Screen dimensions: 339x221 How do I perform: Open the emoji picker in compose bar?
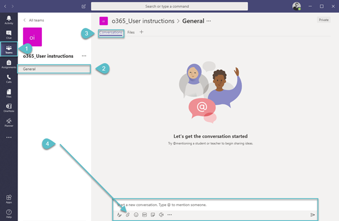point(136,215)
